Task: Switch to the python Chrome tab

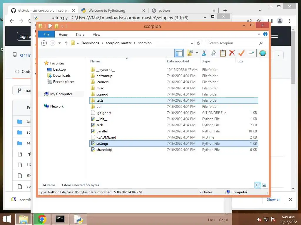Action: click(x=183, y=10)
